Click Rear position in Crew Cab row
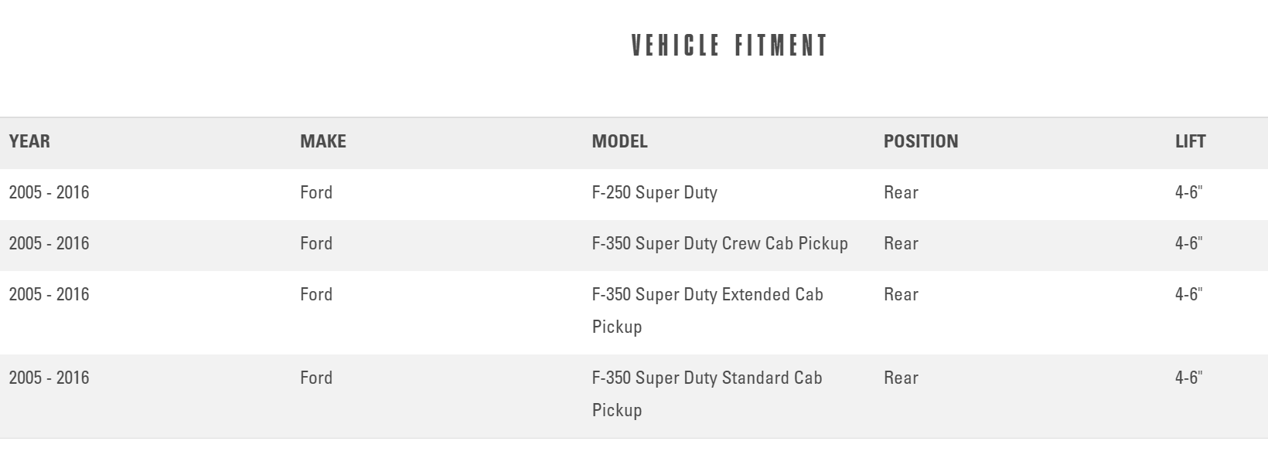1268x461 pixels. point(901,243)
